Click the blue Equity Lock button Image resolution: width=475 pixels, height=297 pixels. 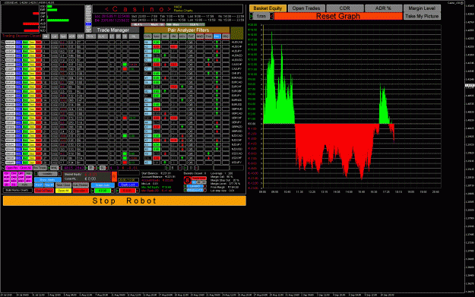[x=128, y=185]
